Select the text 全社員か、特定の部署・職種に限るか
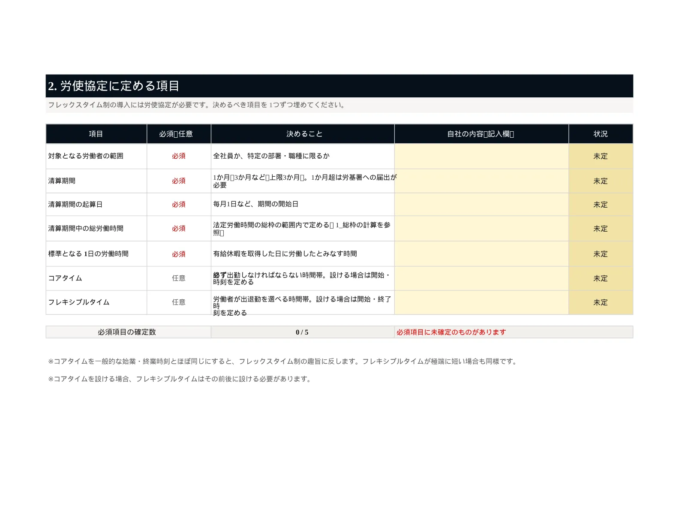The width and height of the screenshot is (679, 525). point(271,156)
